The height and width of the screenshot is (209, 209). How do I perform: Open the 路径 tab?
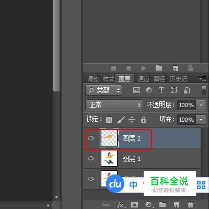[x=159, y=79]
